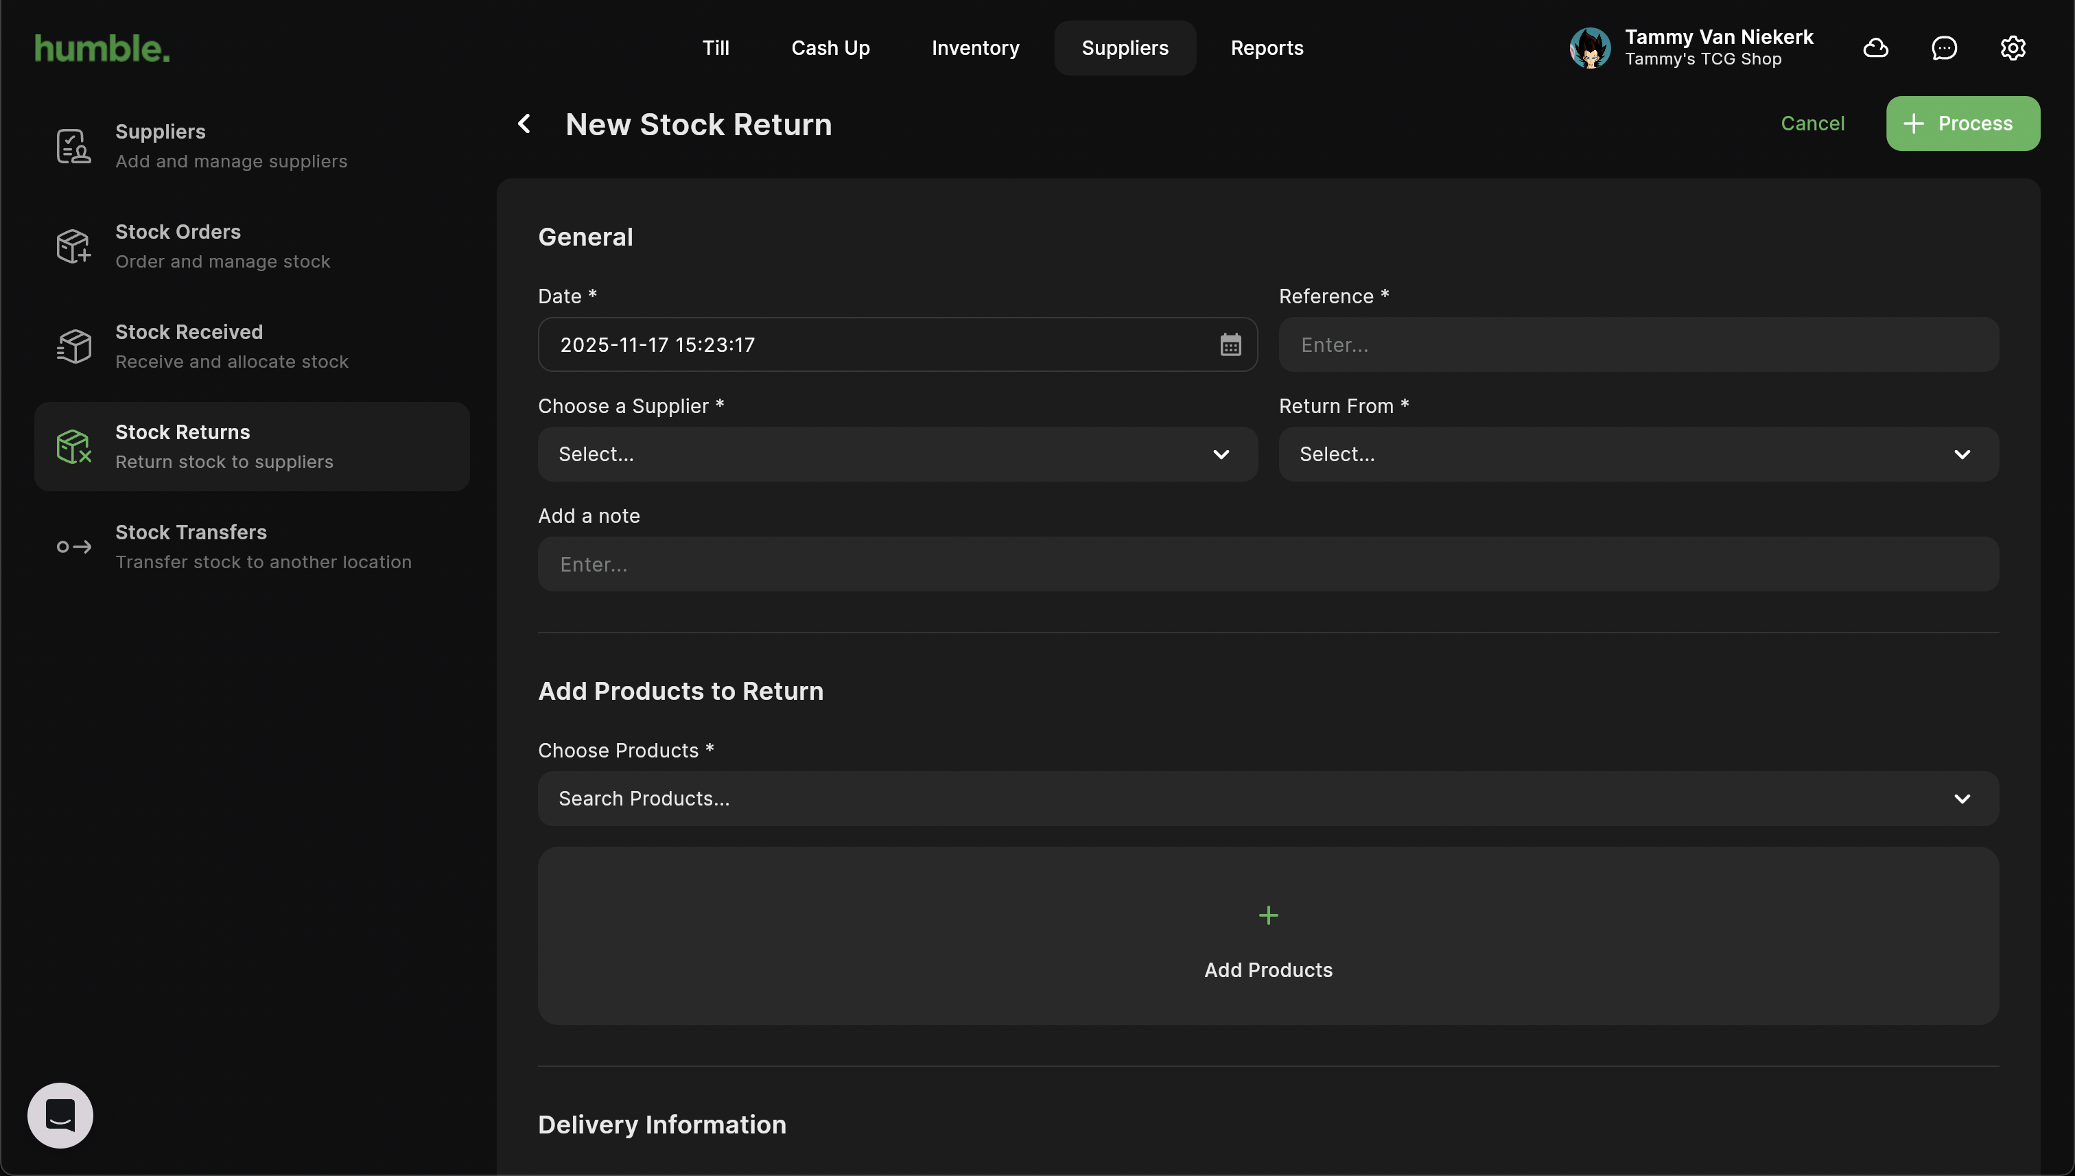Image resolution: width=2075 pixels, height=1176 pixels.
Task: Switch to the Inventory tab
Action: click(975, 49)
